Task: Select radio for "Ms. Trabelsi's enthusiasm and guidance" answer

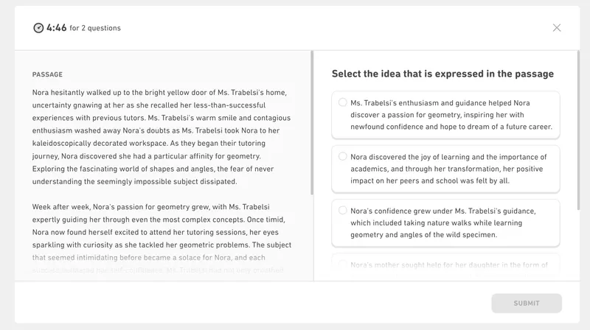Action: coord(343,102)
